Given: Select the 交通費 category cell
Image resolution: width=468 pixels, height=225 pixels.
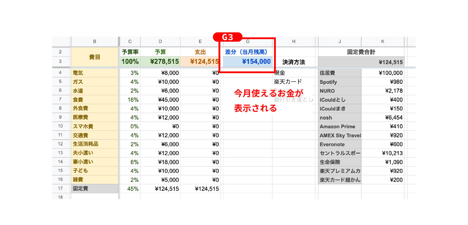Looking at the screenshot, I should click(94, 135).
